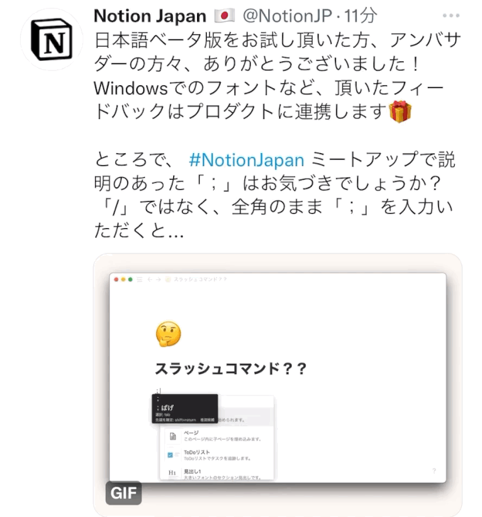Open the Notion logo profile avatar
Viewport: 482px width, 517px height.
point(52,39)
